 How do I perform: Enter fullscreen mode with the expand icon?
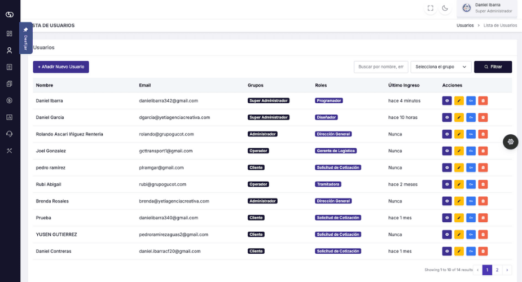(x=431, y=8)
